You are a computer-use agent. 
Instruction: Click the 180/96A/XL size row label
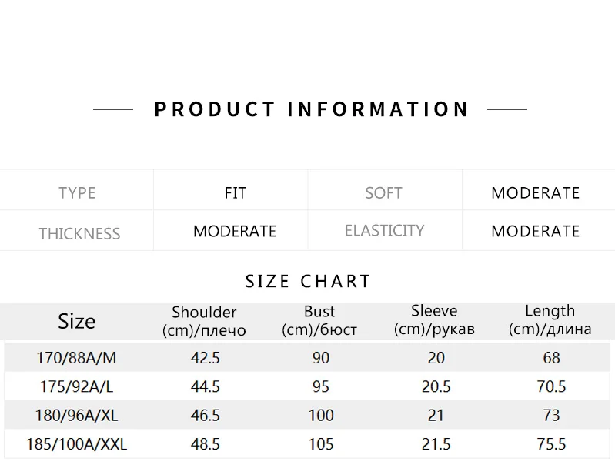[75, 416]
